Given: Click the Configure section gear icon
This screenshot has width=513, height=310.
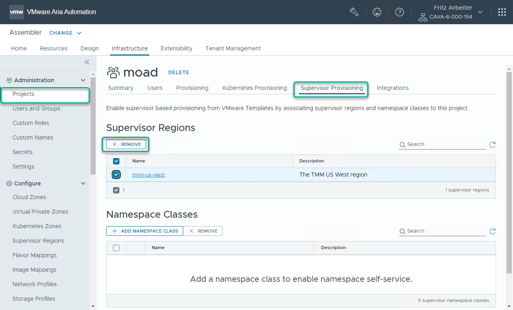Looking at the screenshot, I should (9, 183).
